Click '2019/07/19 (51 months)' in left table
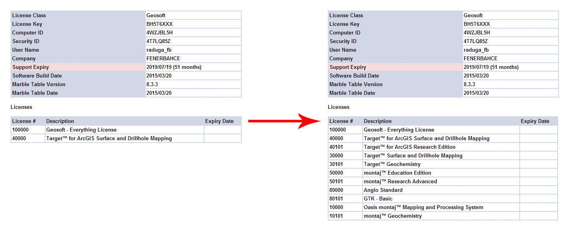Viewport: 573px width, 231px height. (174, 67)
